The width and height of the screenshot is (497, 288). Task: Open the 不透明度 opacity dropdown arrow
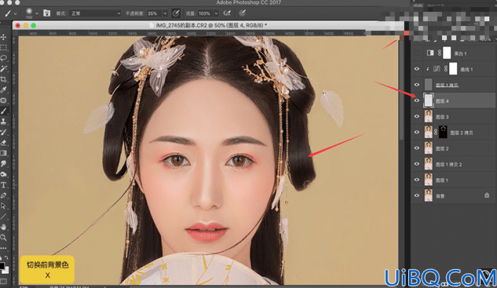point(165,13)
